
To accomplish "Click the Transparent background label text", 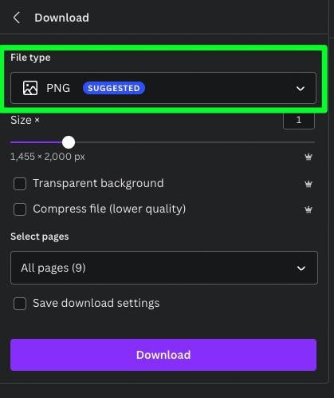I will pos(98,184).
